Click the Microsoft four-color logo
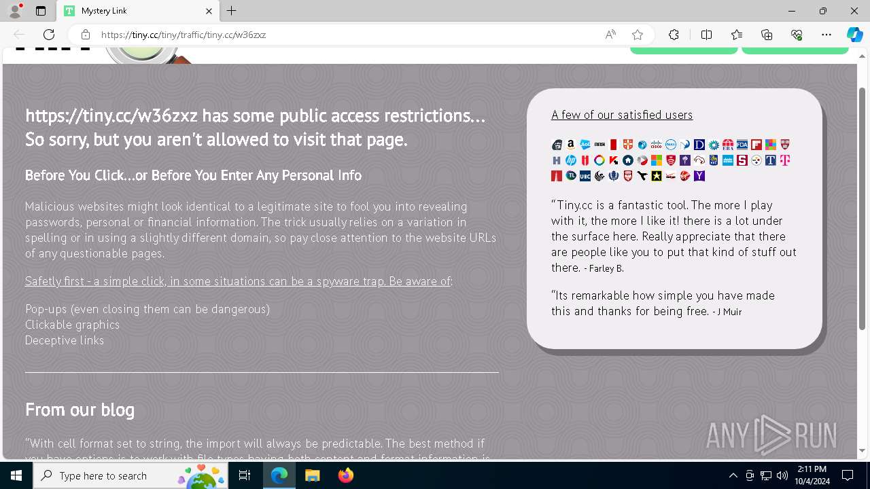This screenshot has height=489, width=870. [657, 160]
